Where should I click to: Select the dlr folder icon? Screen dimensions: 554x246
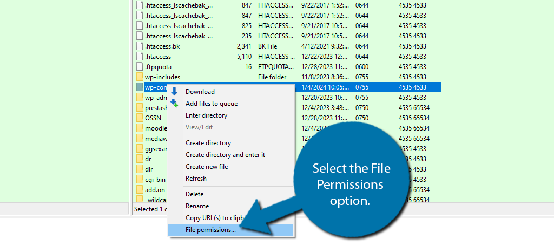[140, 169]
